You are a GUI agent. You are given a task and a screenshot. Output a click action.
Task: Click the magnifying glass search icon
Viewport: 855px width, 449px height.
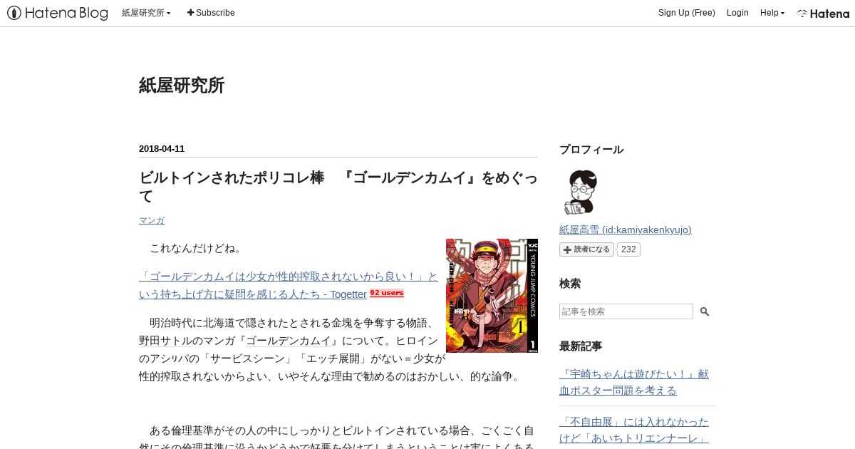point(705,311)
